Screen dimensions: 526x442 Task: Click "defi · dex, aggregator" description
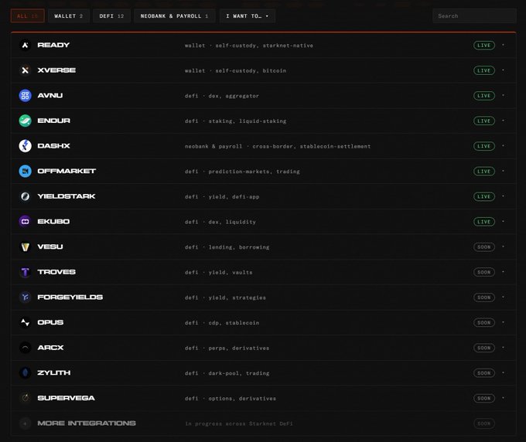222,96
